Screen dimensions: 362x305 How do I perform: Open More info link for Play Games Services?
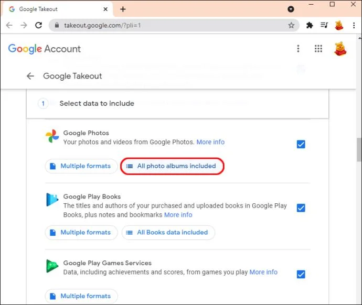click(263, 272)
